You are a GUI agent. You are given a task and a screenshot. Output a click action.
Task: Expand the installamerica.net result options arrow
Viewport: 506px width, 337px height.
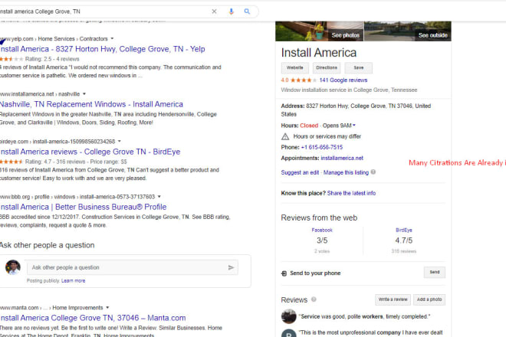pos(84,94)
